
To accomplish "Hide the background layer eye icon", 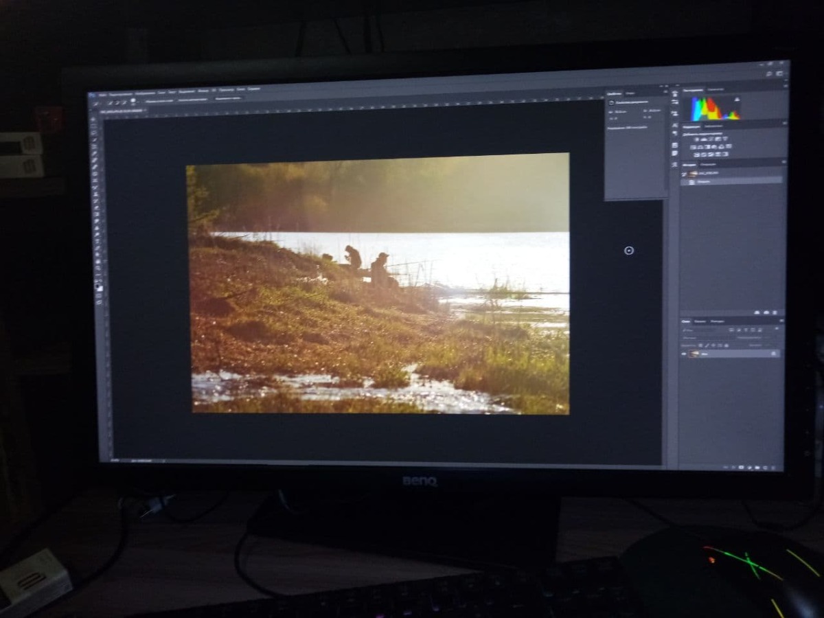I will point(685,354).
